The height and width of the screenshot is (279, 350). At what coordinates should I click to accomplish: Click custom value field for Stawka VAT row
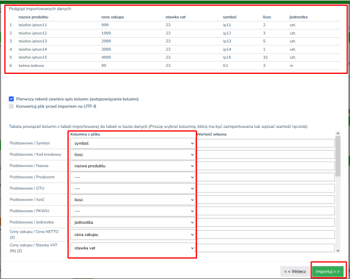click(265, 248)
